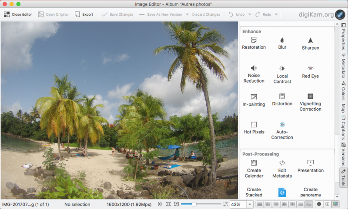Image resolution: width=348 pixels, height=209 pixels.
Task: Toggle over-exposure indicator (white circle icon)
Action: (x=327, y=204)
